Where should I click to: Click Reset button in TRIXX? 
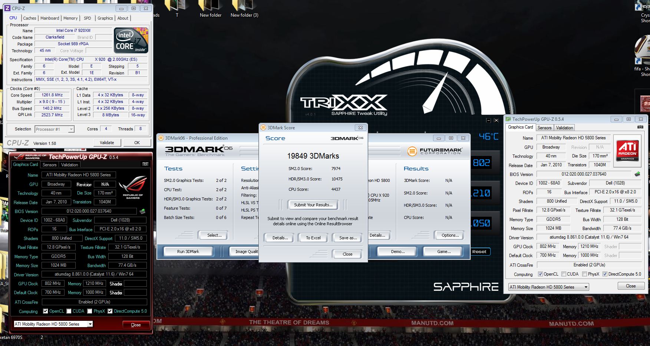[x=480, y=252]
